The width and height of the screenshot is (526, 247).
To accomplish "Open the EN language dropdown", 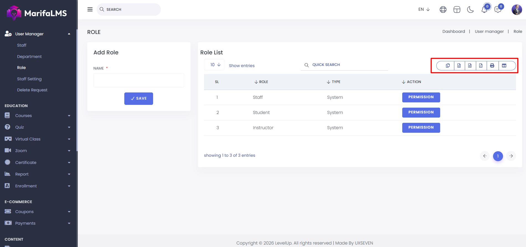I will coord(424,9).
